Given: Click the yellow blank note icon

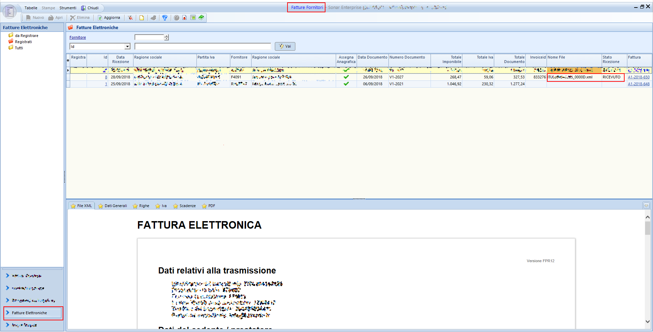Looking at the screenshot, I should point(141,18).
